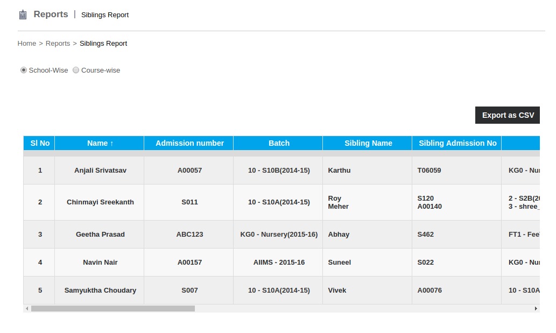Viewport: 556px width, 333px height.
Task: Click the left scrollbar arrow
Action: tap(26, 309)
